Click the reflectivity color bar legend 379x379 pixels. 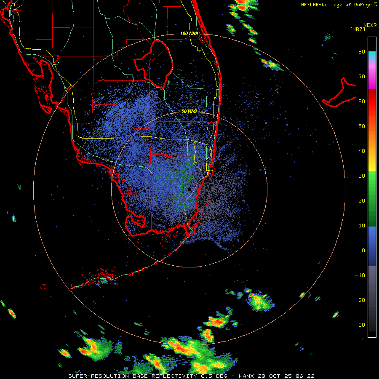[372, 187]
